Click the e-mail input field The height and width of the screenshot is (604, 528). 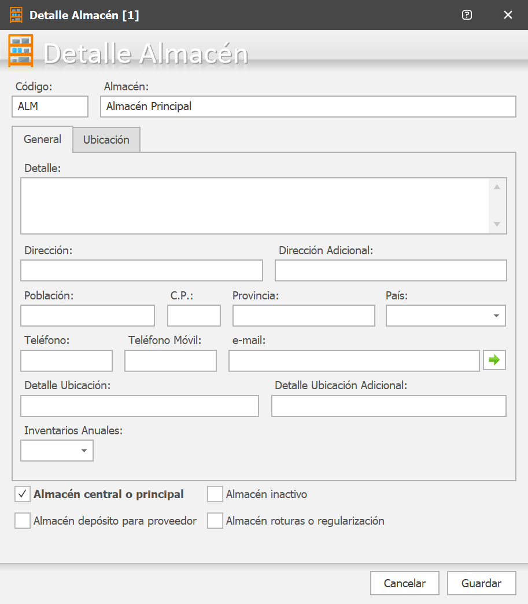click(354, 361)
